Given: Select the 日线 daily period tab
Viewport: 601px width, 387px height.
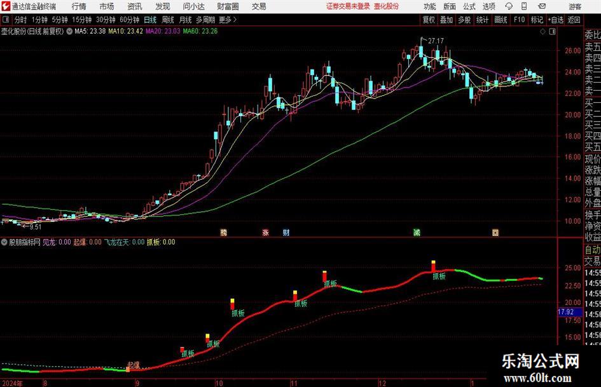Looking at the screenshot, I should (x=150, y=20).
